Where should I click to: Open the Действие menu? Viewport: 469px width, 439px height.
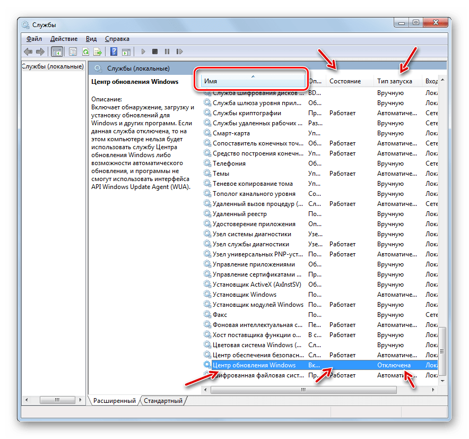64,39
